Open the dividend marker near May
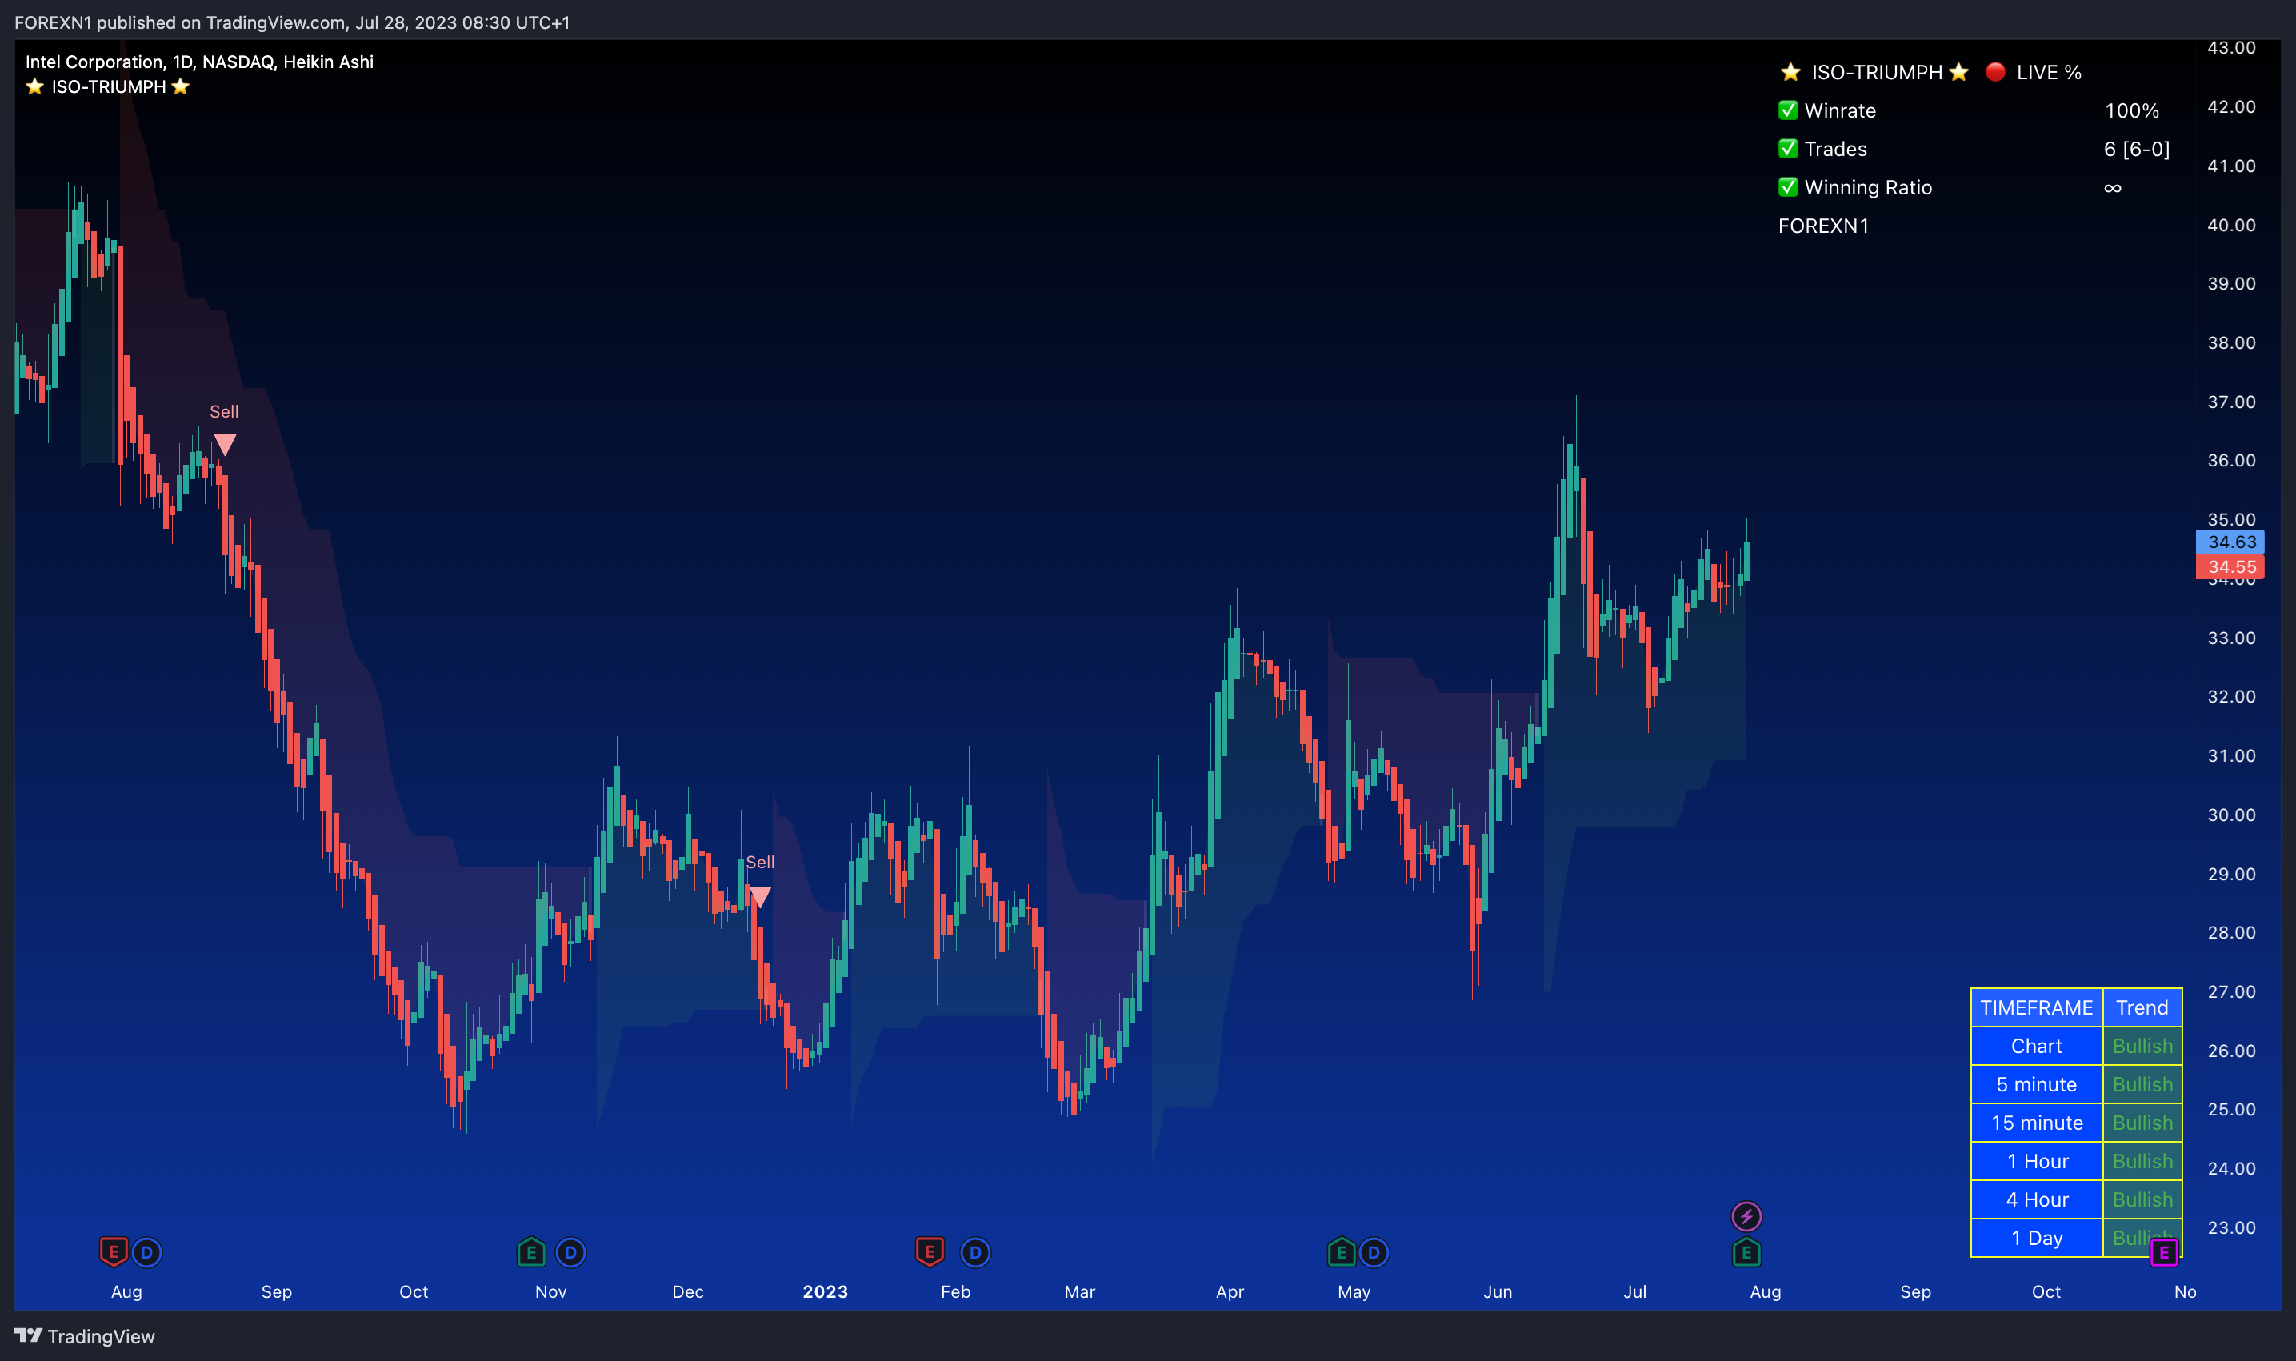2296x1361 pixels. pyautogui.click(x=1374, y=1252)
